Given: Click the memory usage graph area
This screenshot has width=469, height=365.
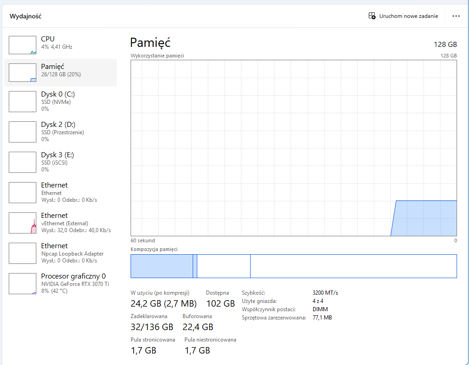Looking at the screenshot, I should (293, 148).
